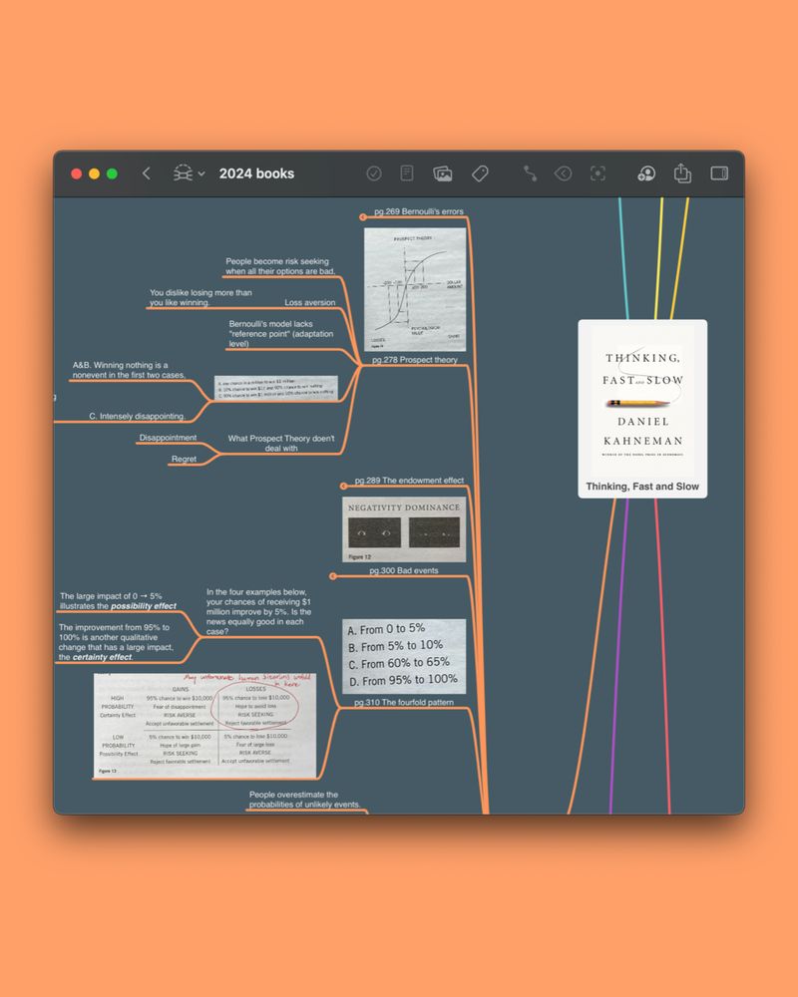Select the Loss aversion node

310,303
